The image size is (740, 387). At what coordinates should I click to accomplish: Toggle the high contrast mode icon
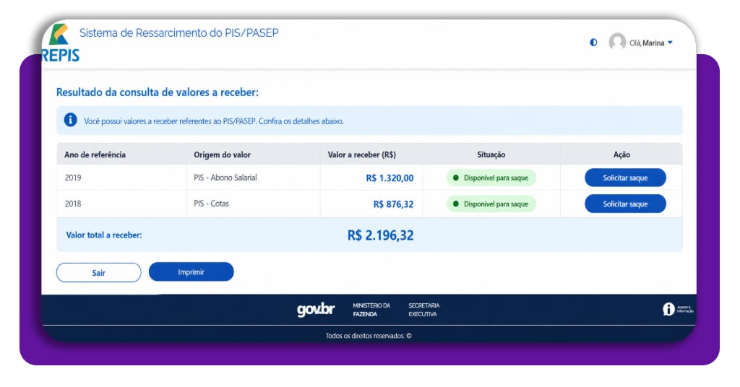click(x=593, y=43)
